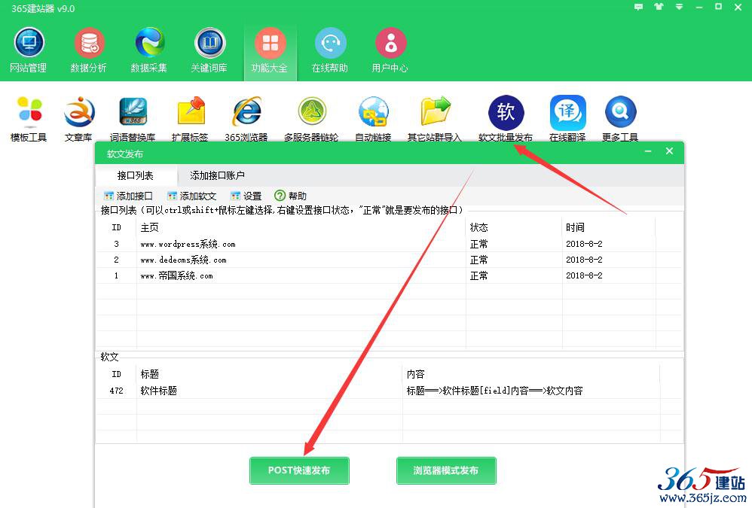Click 正常 status of the dedecms row
The image size is (752, 508).
click(x=478, y=260)
